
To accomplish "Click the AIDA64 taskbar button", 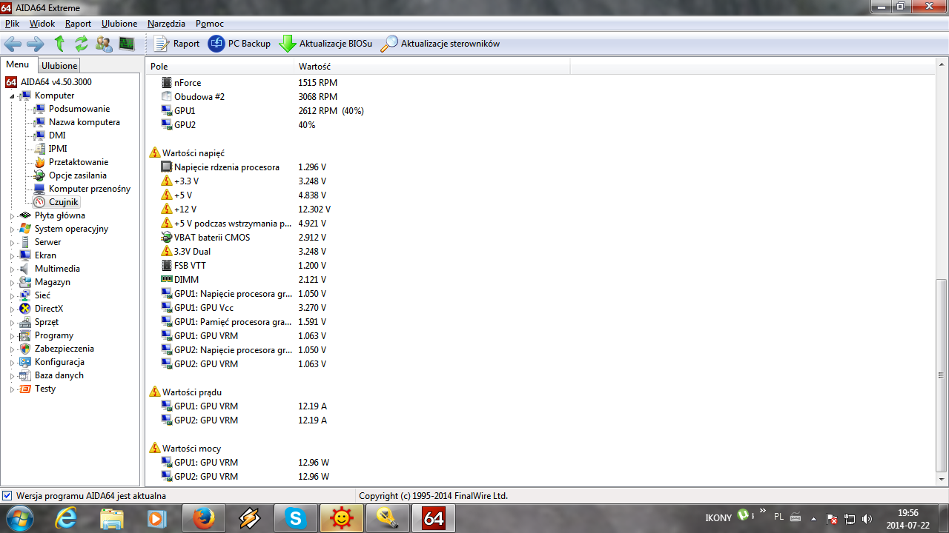I will (434, 518).
